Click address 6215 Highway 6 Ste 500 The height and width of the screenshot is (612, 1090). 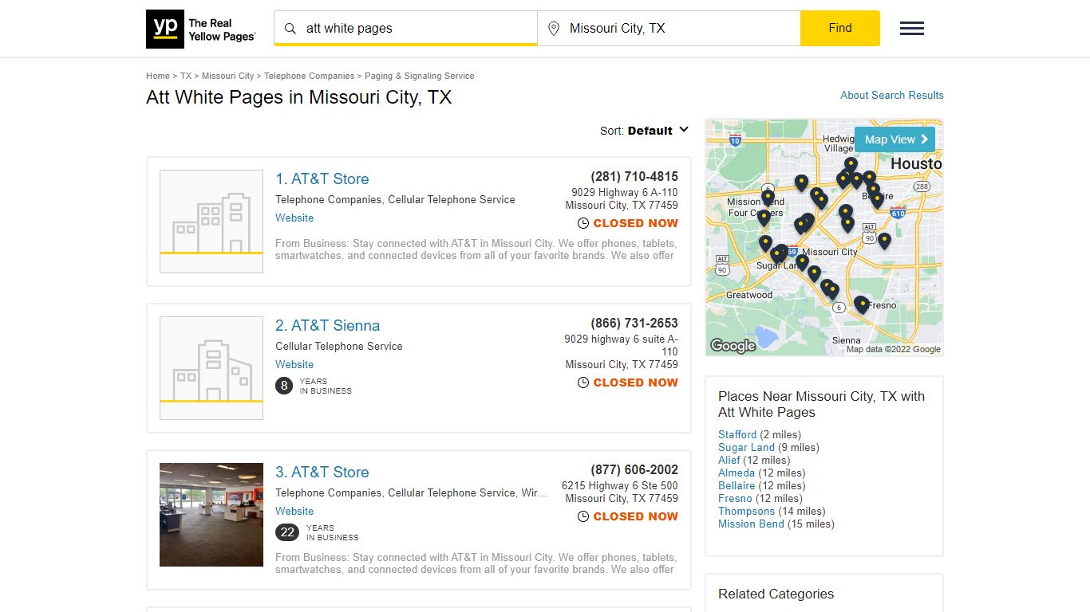(620, 486)
